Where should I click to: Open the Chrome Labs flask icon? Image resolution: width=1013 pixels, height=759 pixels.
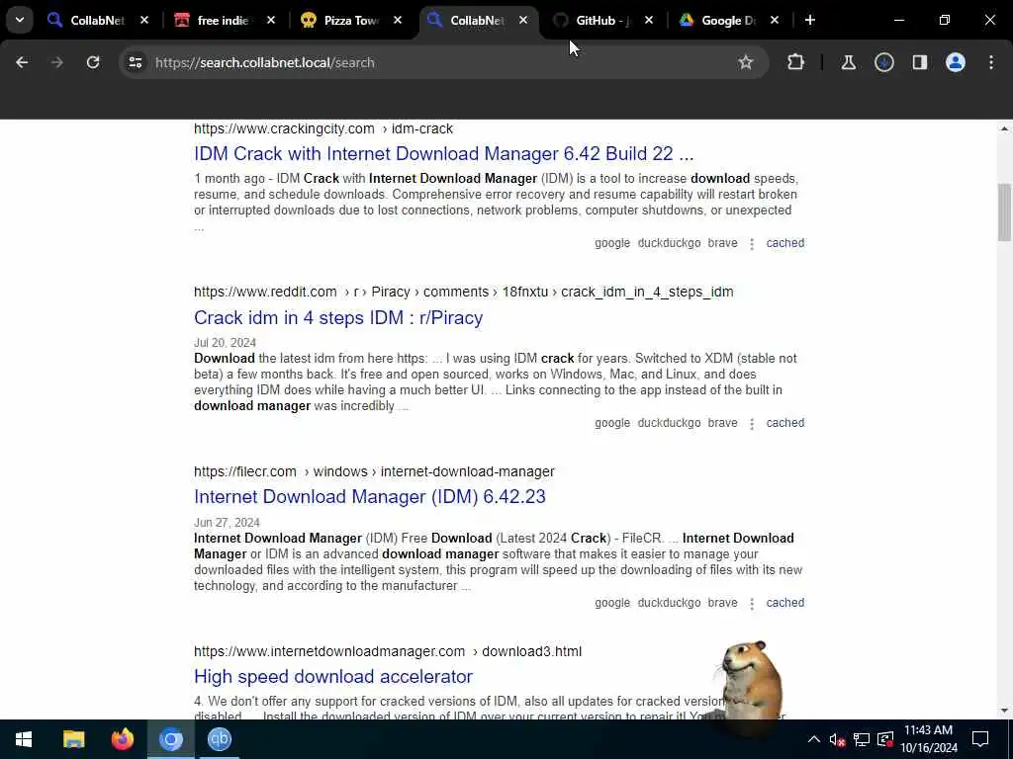pos(848,62)
